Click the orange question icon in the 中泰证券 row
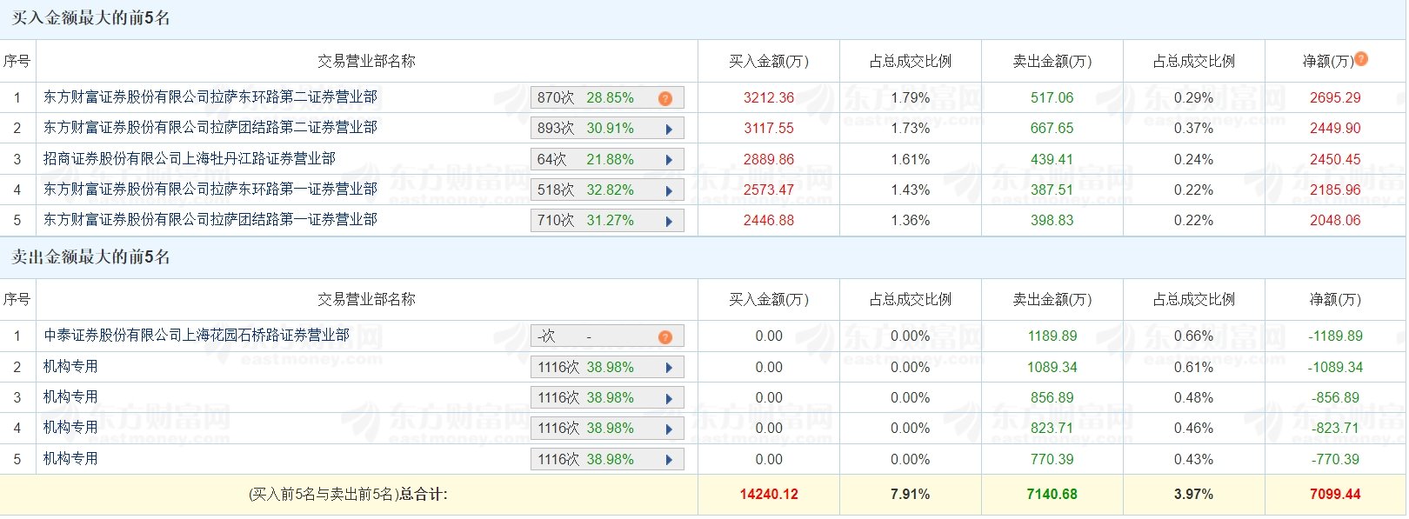 click(665, 337)
